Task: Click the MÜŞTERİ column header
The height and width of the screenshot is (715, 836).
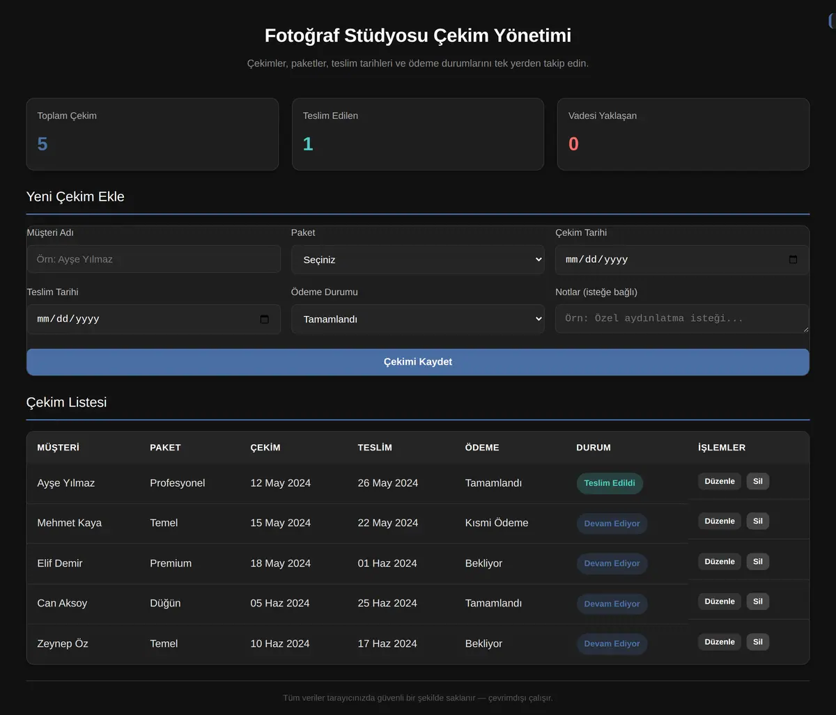Action: coord(59,448)
